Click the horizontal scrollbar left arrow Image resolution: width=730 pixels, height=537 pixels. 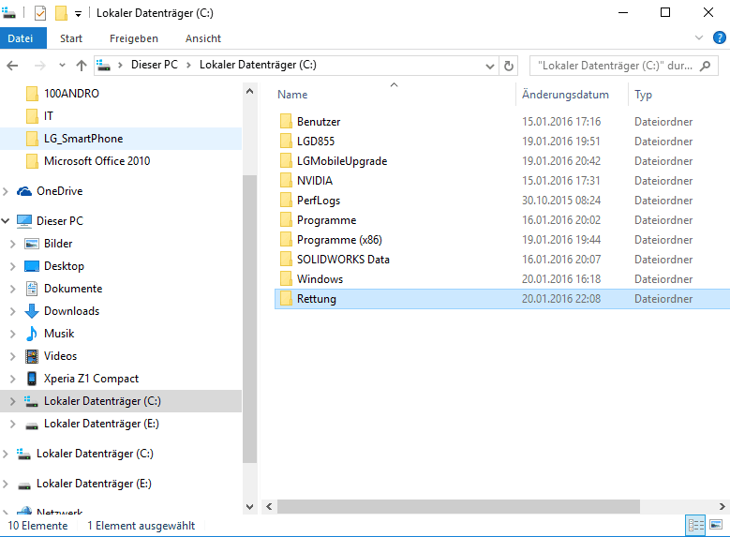(x=269, y=506)
